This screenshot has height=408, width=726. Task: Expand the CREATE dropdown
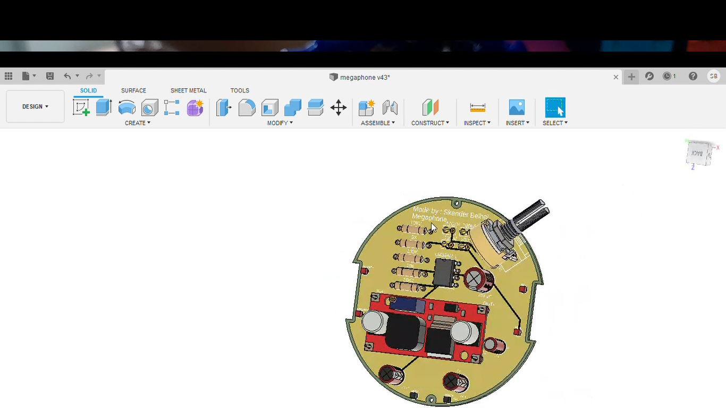[x=137, y=123]
